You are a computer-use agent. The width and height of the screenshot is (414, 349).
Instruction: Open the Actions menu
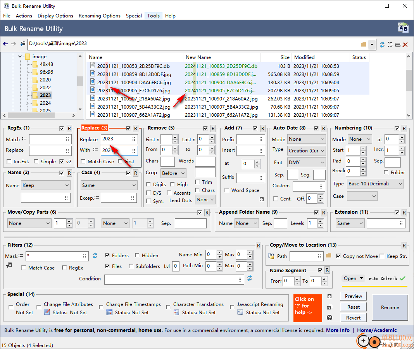point(24,16)
